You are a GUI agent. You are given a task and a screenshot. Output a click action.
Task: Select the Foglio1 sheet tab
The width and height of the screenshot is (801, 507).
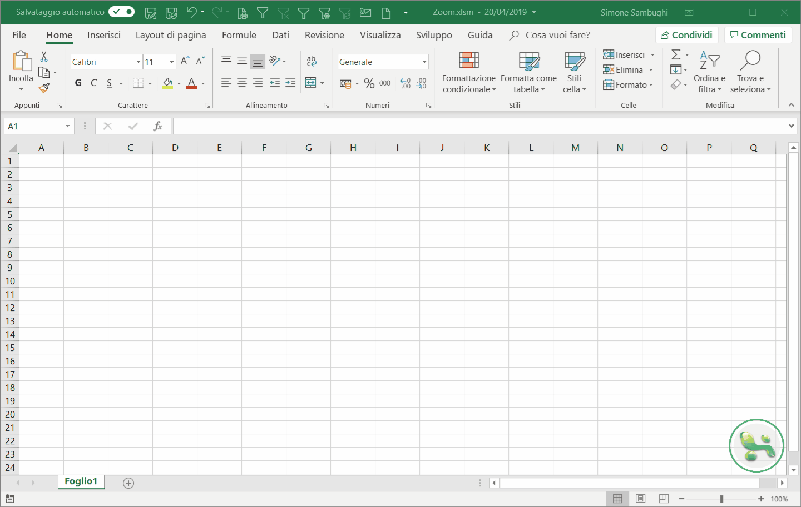point(80,481)
